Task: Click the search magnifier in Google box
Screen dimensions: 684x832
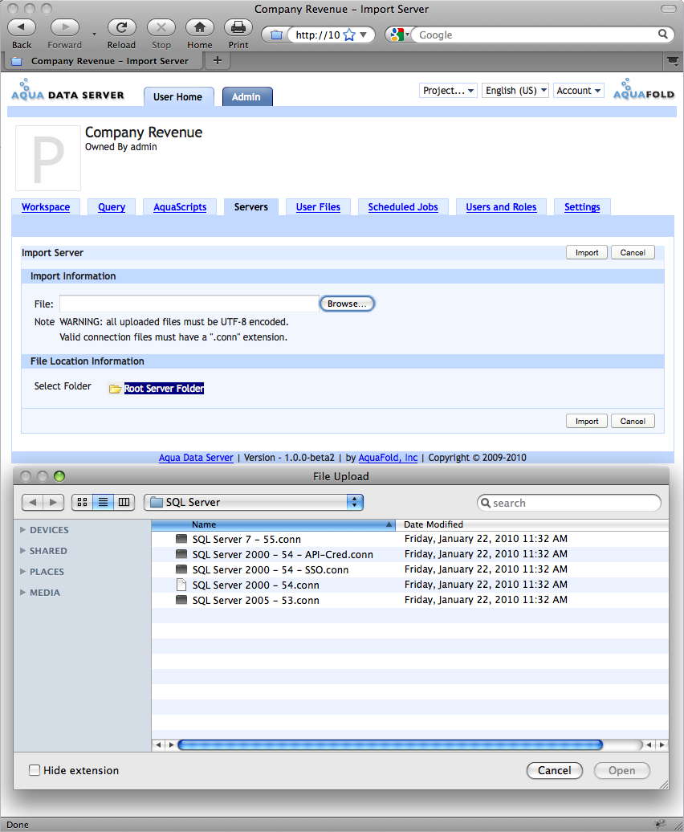Action: tap(663, 35)
